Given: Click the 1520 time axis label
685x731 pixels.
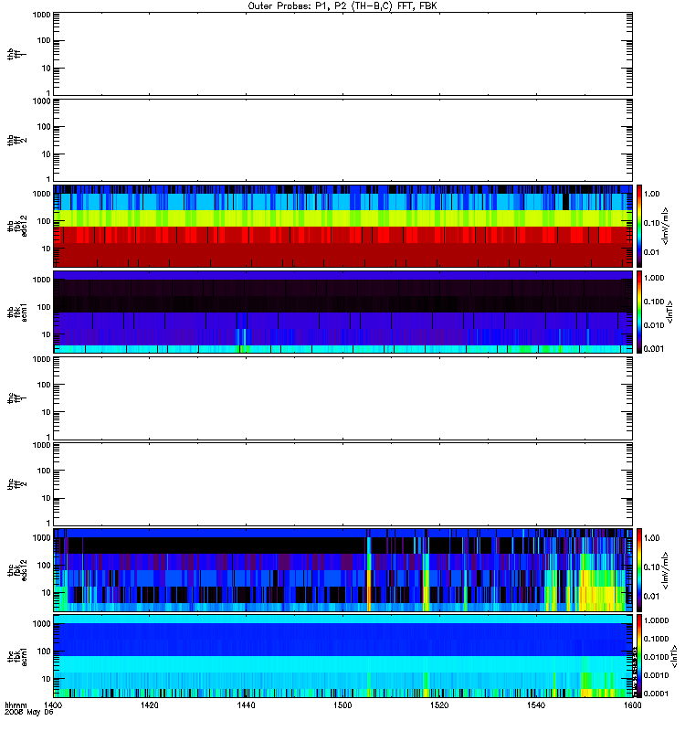Looking at the screenshot, I should tap(439, 705).
